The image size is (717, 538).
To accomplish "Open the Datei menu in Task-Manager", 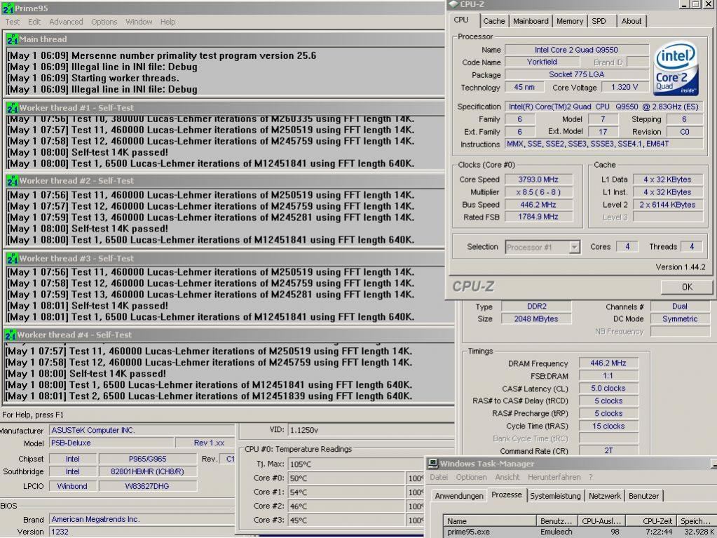I will (439, 477).
